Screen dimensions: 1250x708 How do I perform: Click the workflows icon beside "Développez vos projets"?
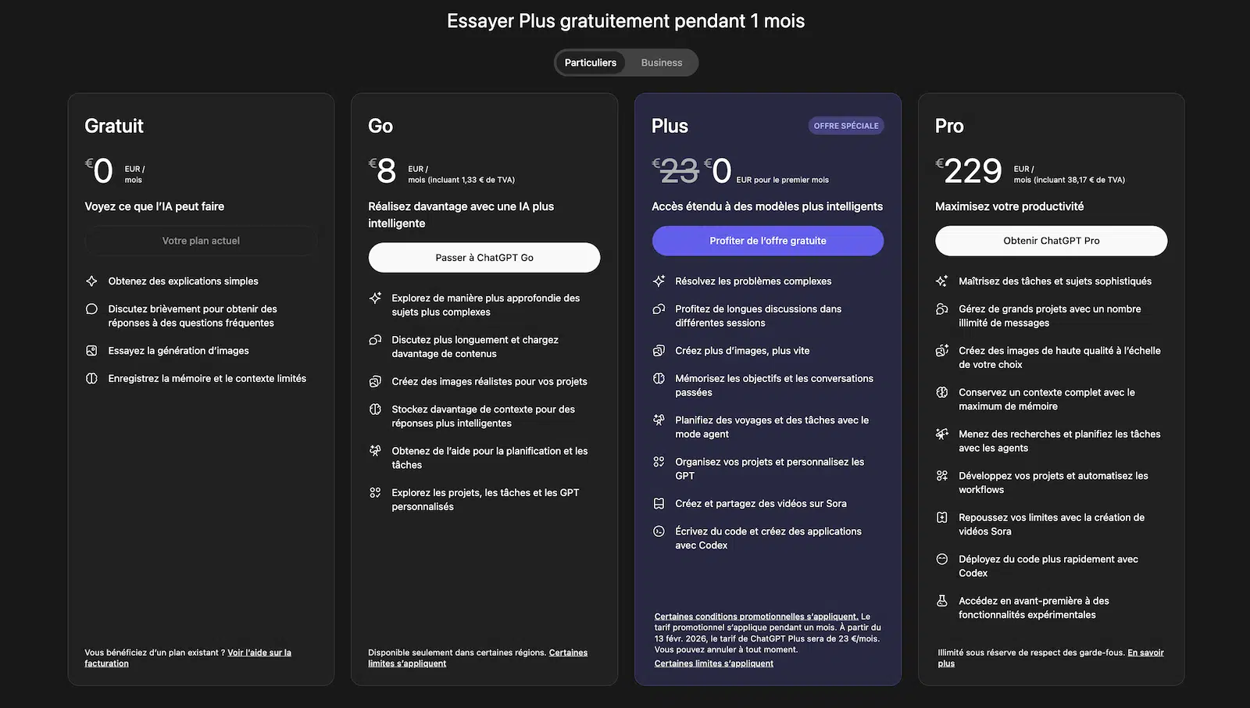pyautogui.click(x=942, y=476)
